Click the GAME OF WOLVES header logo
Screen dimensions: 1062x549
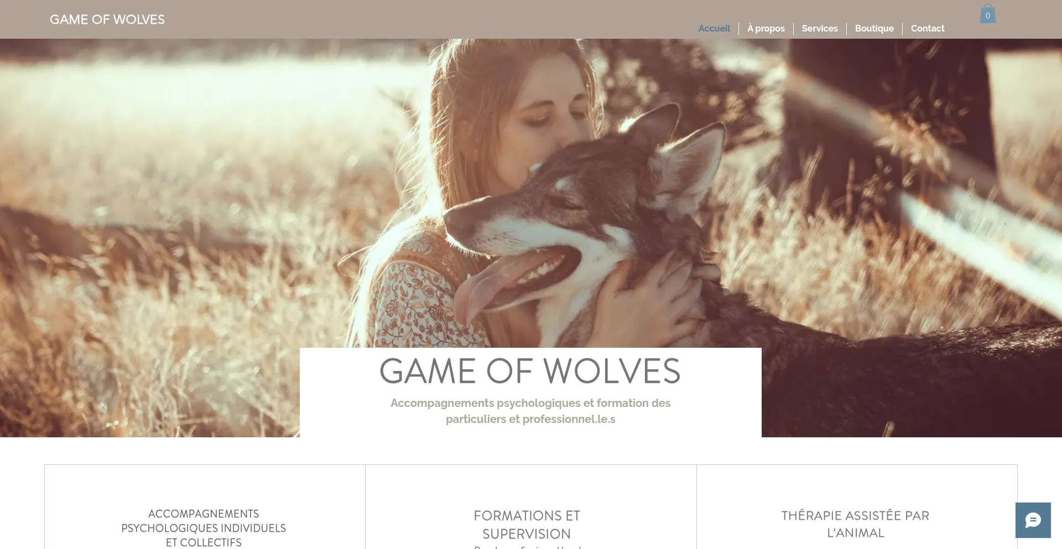[107, 19]
